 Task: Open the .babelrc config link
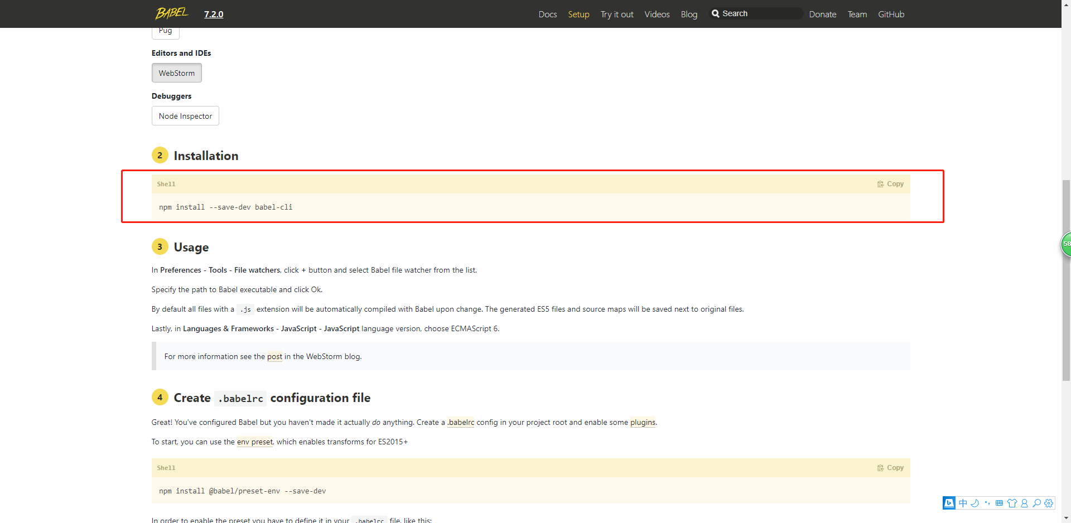[461, 423]
